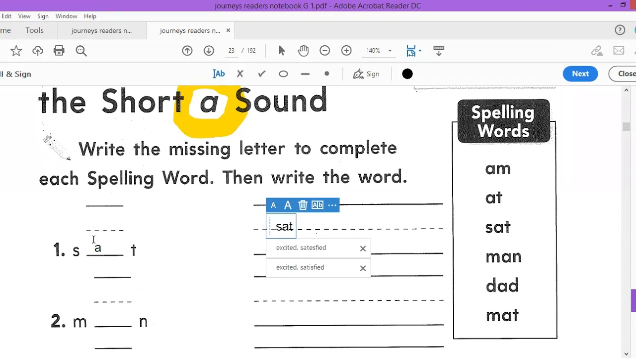Remove suggestion 'excited, satisfied'
The height and width of the screenshot is (358, 636).
coord(363,268)
